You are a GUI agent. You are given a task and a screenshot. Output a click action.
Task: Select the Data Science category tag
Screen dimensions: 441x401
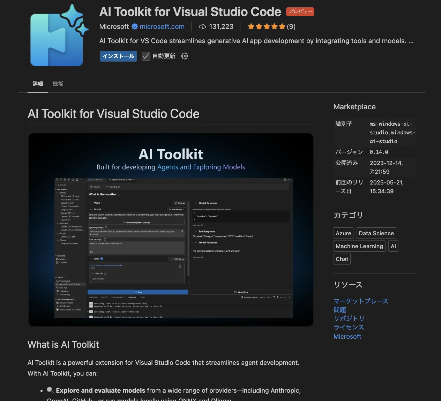click(376, 233)
